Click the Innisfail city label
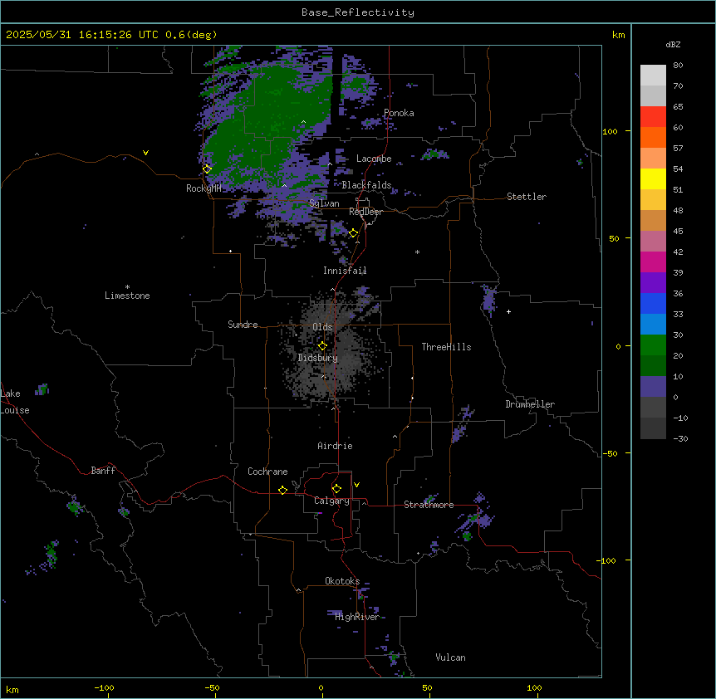This screenshot has height=699, width=716. click(x=345, y=271)
